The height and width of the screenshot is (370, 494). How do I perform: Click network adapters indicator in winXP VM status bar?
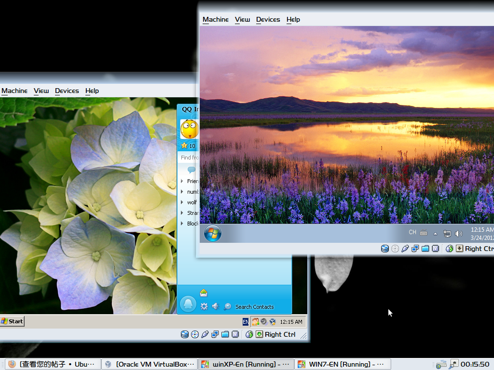215,334
